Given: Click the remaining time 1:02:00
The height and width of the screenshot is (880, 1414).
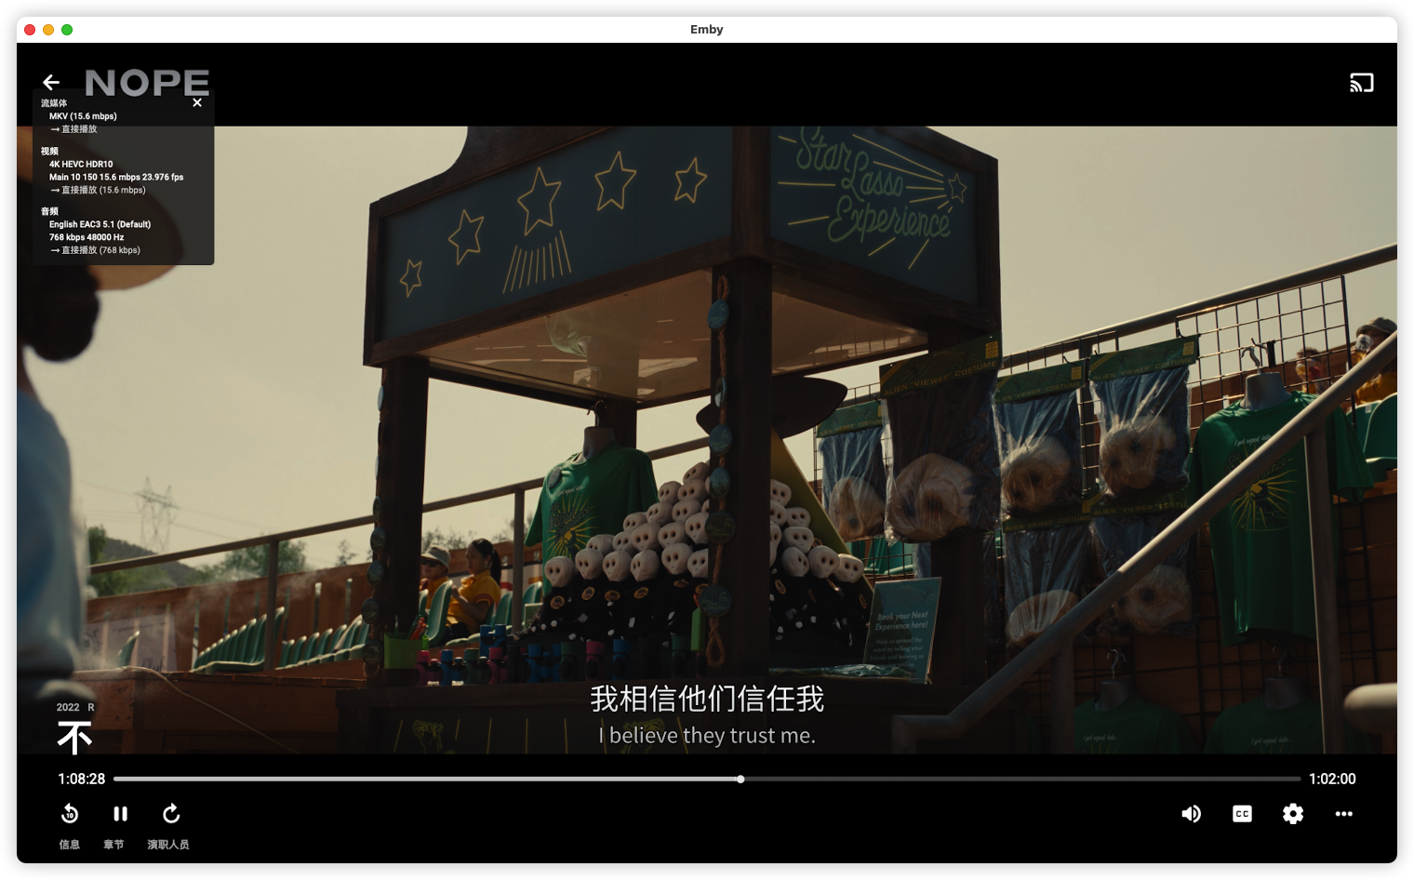Looking at the screenshot, I should [1332, 779].
